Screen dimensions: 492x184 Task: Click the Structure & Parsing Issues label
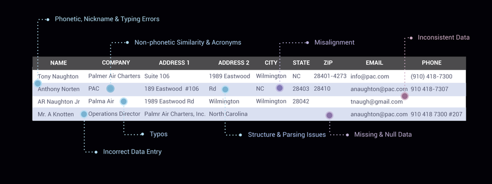point(287,135)
